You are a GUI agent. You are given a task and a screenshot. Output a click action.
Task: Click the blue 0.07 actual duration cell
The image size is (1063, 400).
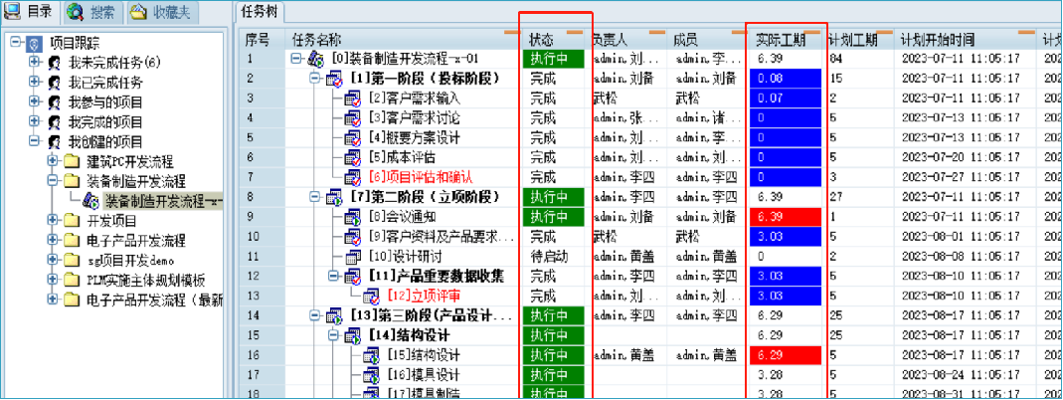[x=785, y=99]
